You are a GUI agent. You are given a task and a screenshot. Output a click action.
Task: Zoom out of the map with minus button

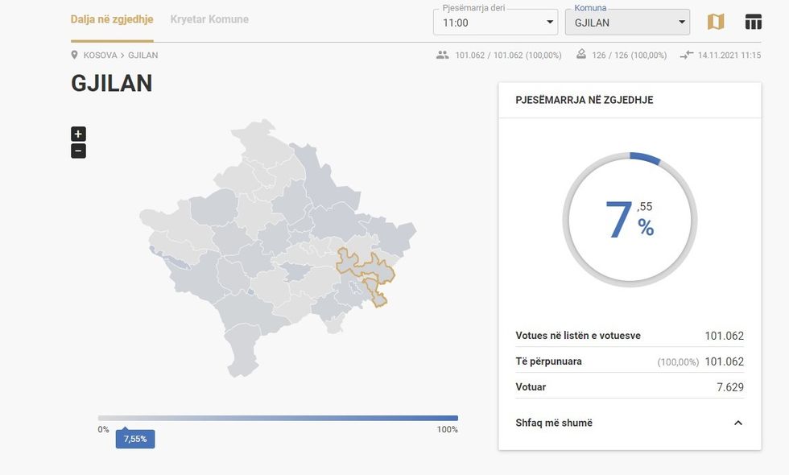pos(78,151)
